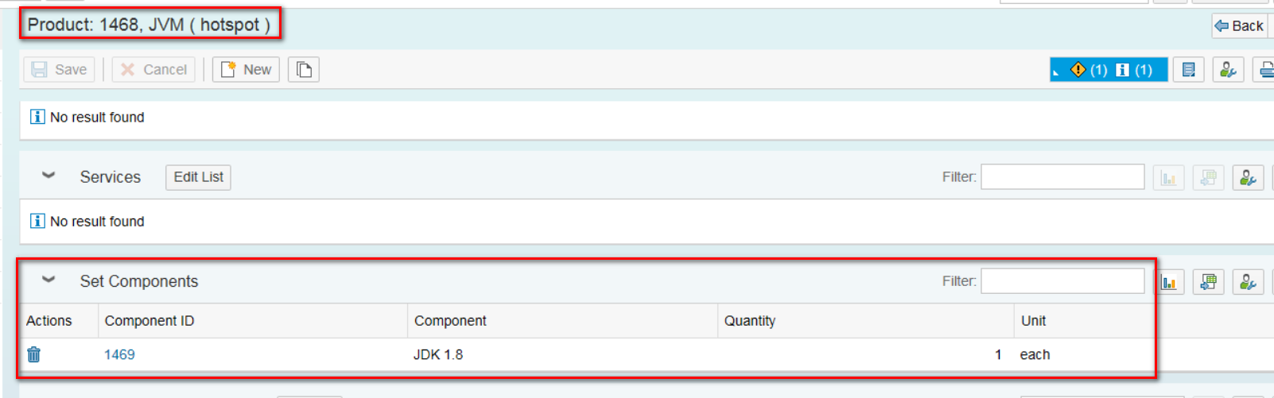The height and width of the screenshot is (398, 1274).
Task: Collapse the Set Components section
Action: tap(49, 280)
